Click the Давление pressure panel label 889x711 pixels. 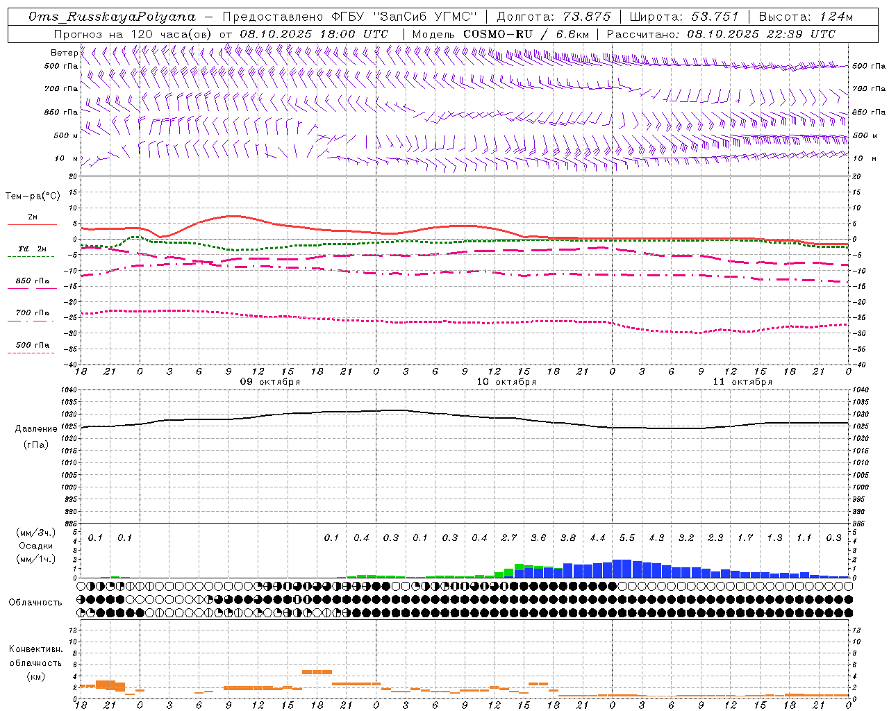click(36, 429)
